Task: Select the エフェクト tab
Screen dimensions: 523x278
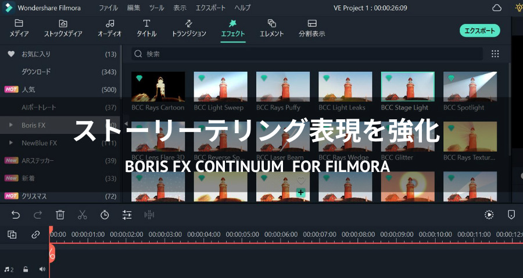Action: click(x=233, y=28)
